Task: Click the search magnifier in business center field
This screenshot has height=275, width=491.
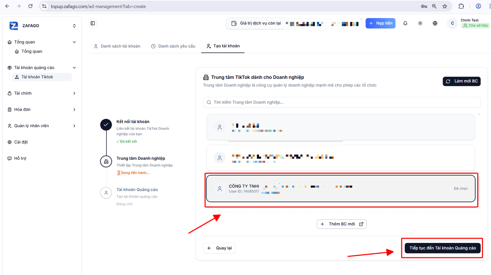Action: pyautogui.click(x=209, y=102)
